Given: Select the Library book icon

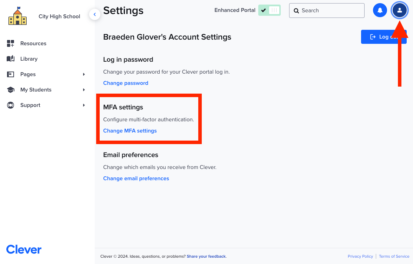Looking at the screenshot, I should coord(10,59).
